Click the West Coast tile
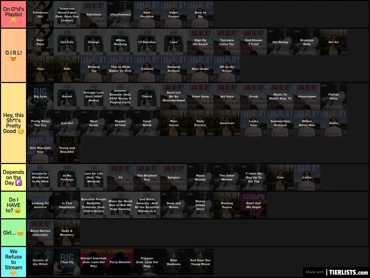 (x=94, y=123)
